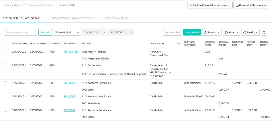
Task: Tick the select-all checkbox in table header
Action: coord(5,44)
